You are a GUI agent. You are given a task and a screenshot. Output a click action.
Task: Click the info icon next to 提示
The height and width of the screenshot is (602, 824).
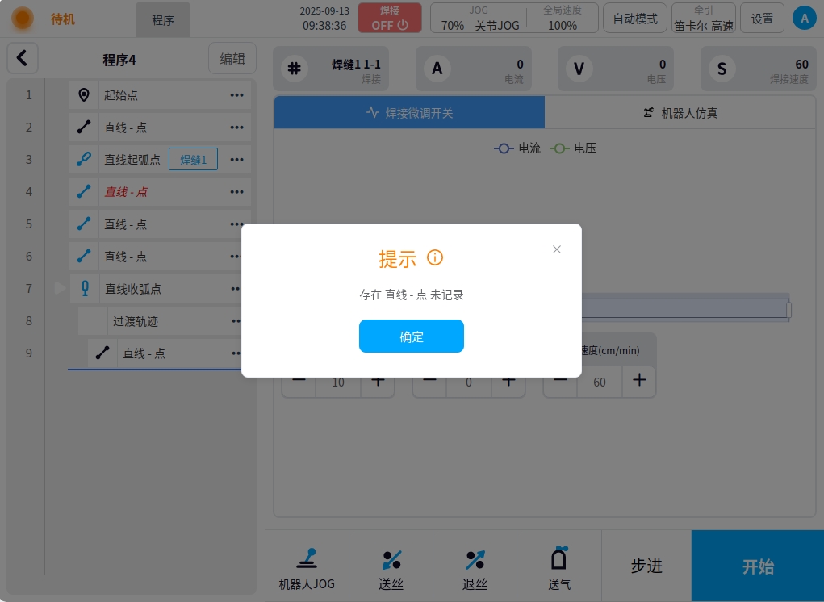tap(435, 258)
